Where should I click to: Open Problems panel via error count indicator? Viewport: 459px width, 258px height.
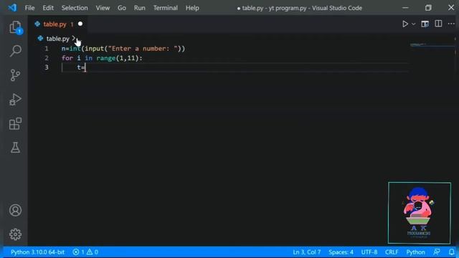click(x=78, y=252)
